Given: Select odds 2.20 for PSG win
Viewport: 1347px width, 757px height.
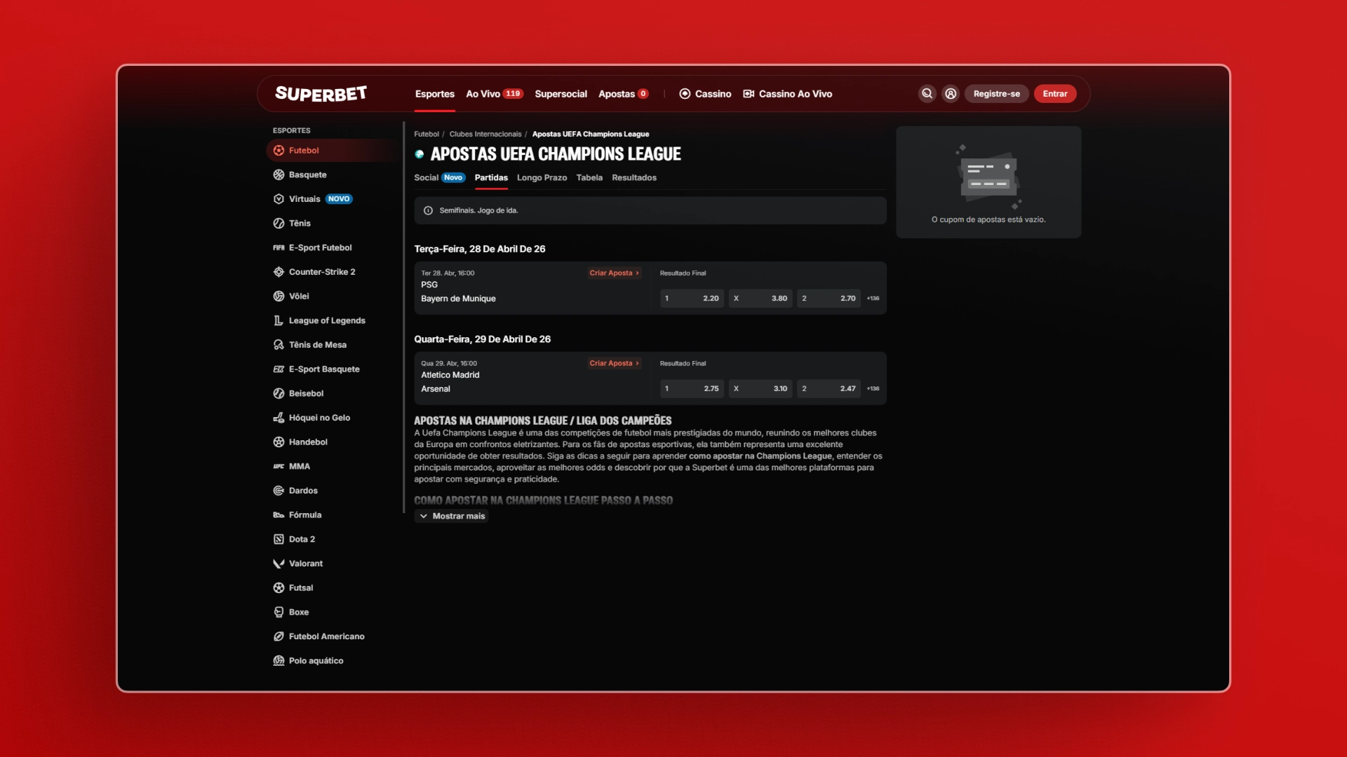Looking at the screenshot, I should click(692, 299).
